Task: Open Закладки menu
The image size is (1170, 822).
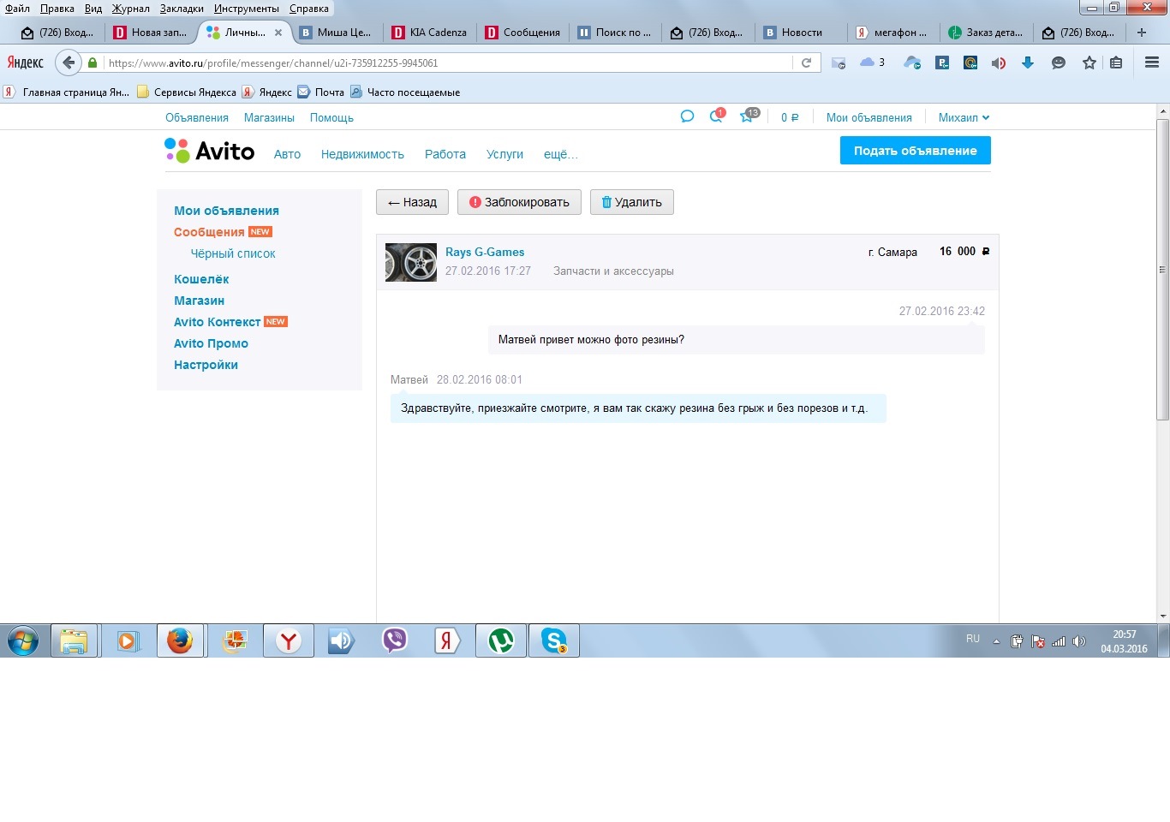Action: (x=182, y=9)
